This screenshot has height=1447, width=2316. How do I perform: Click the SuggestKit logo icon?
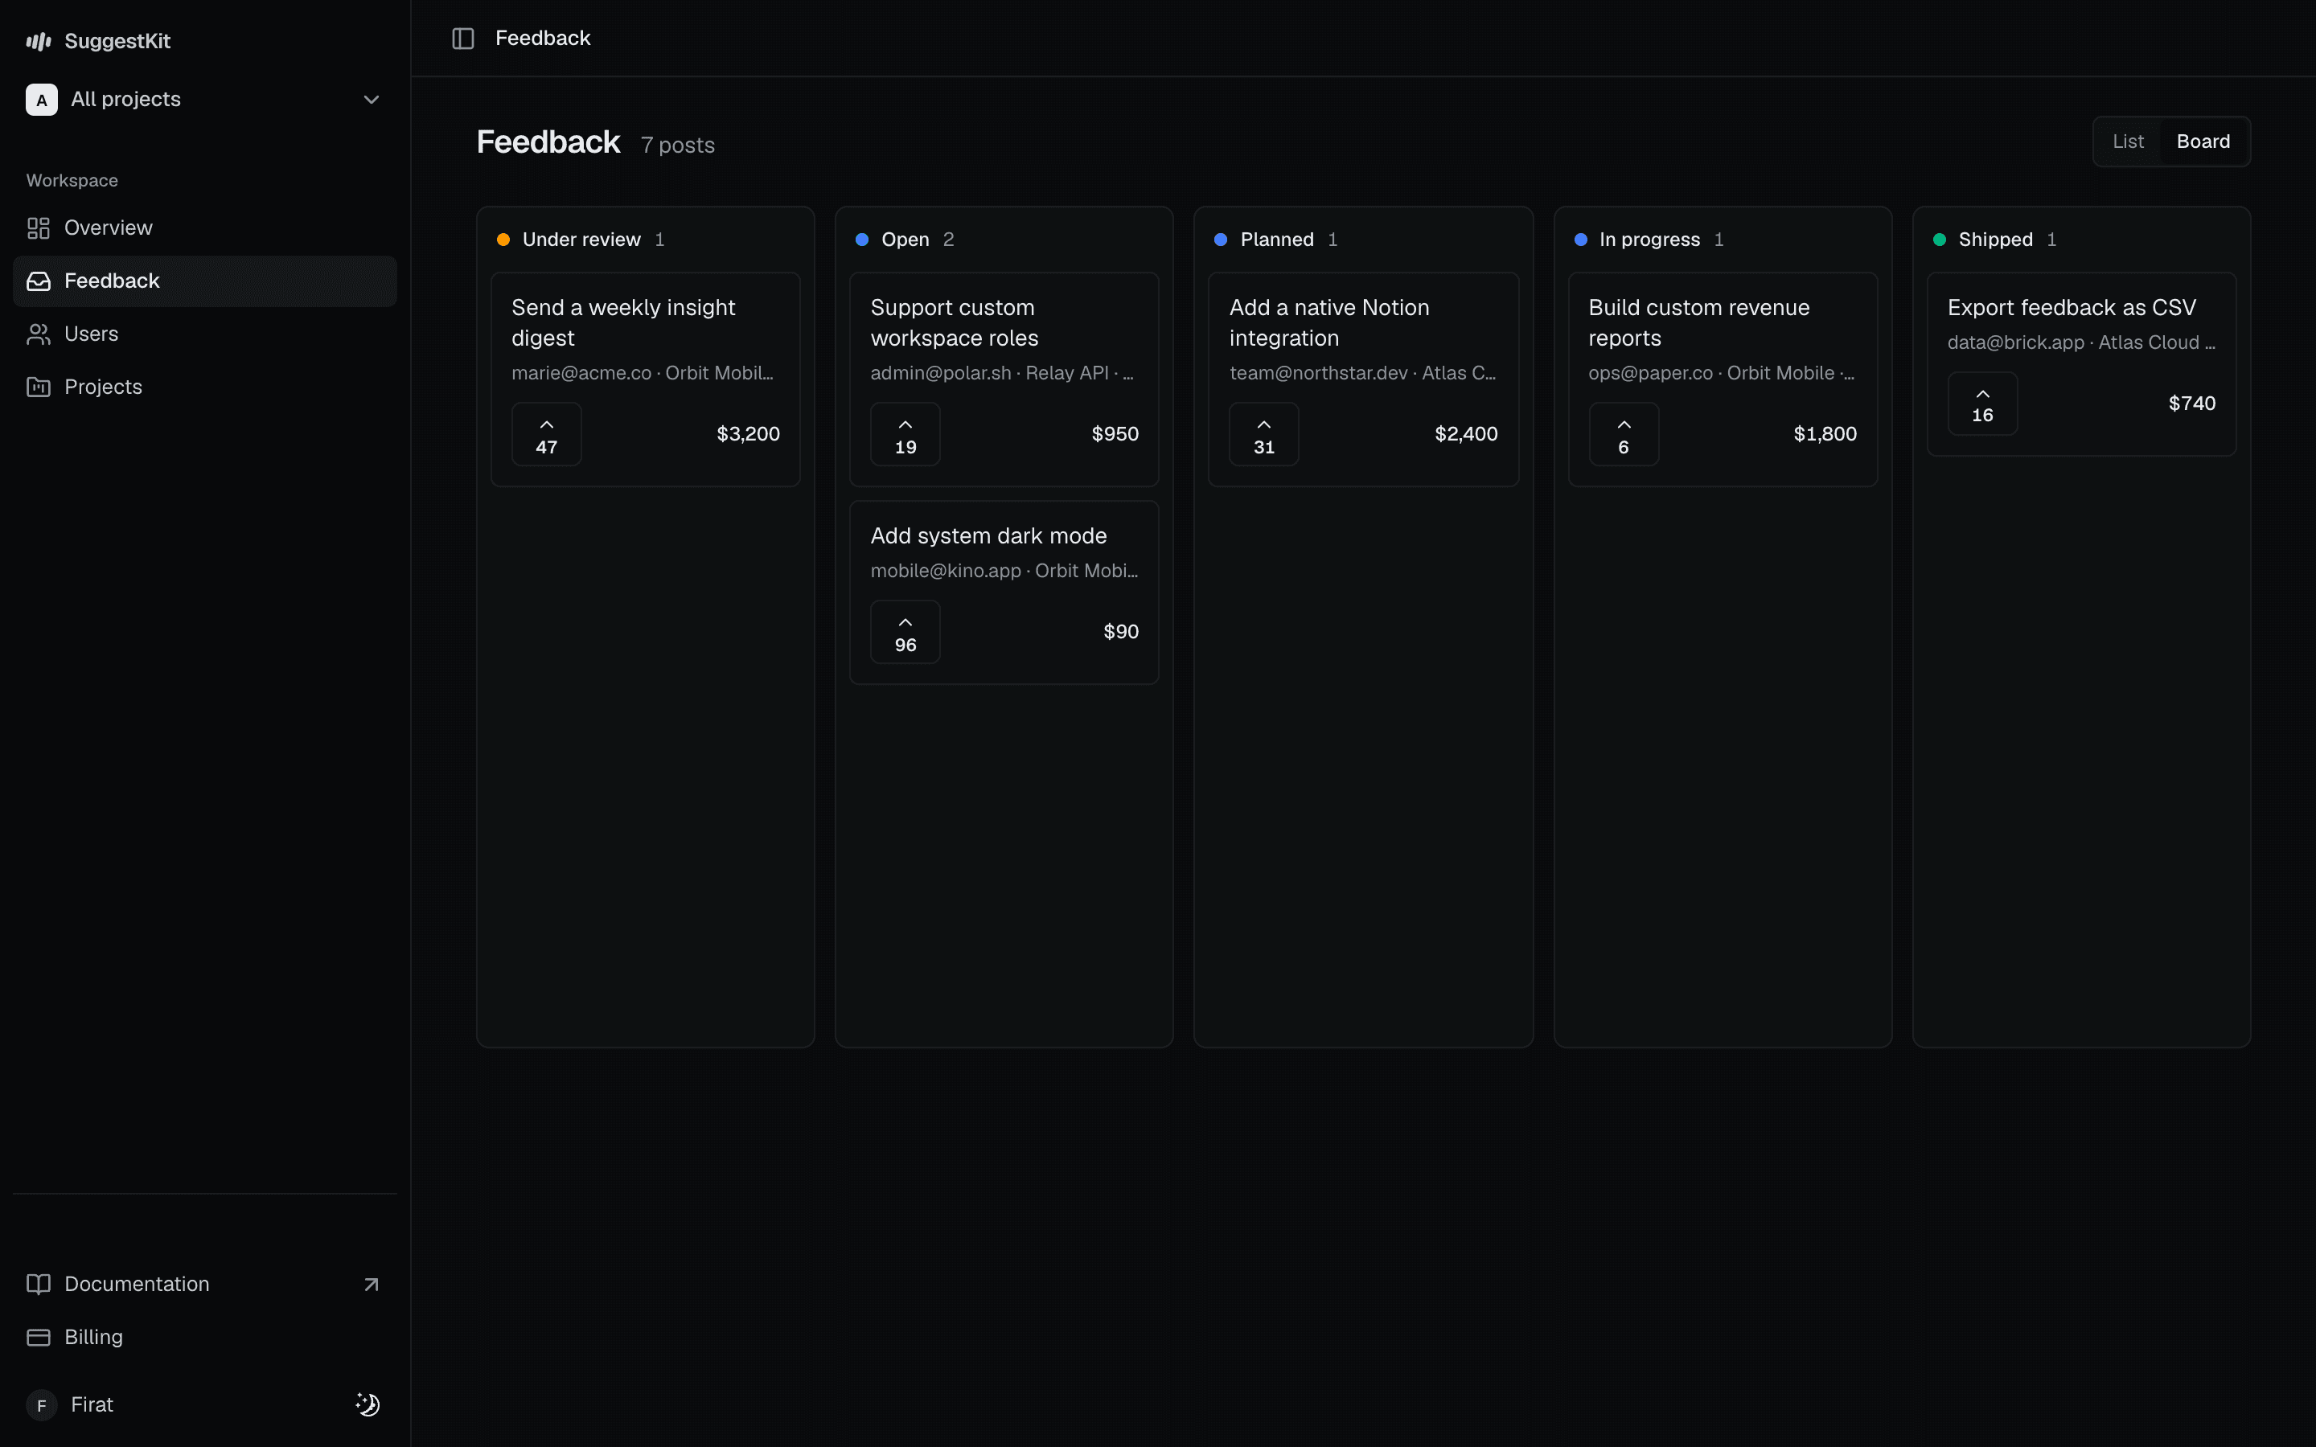coord(39,41)
